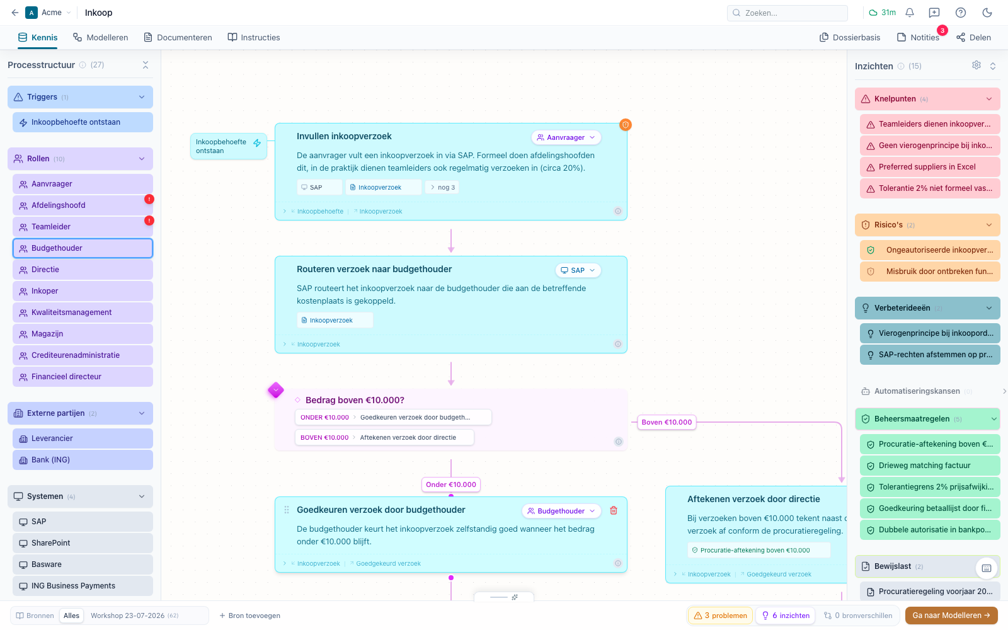
Task: Click Bron toevoegen
Action: [x=250, y=616]
